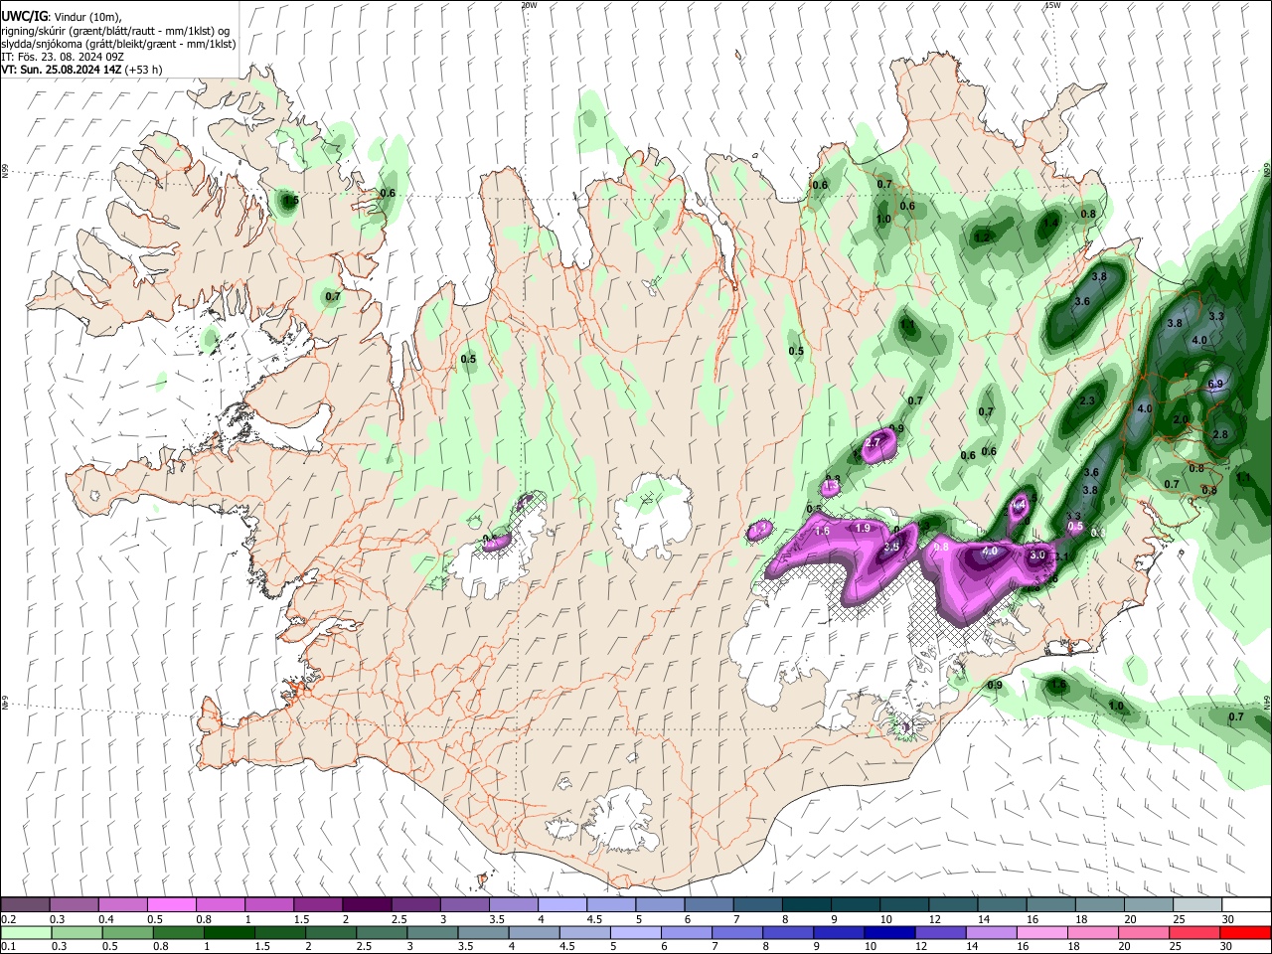Click the white ice cap in central Iceland
Screen dimensions: 1272x954
pos(654,518)
